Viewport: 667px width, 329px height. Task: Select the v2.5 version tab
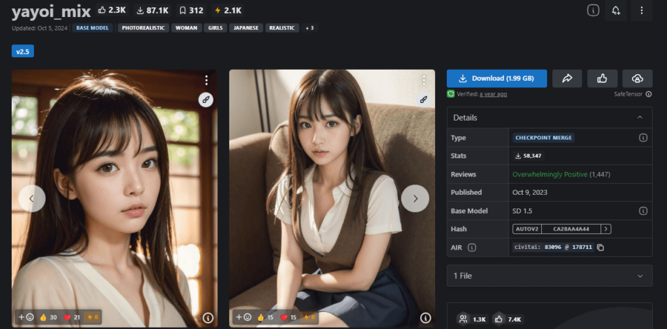pyautogui.click(x=23, y=51)
